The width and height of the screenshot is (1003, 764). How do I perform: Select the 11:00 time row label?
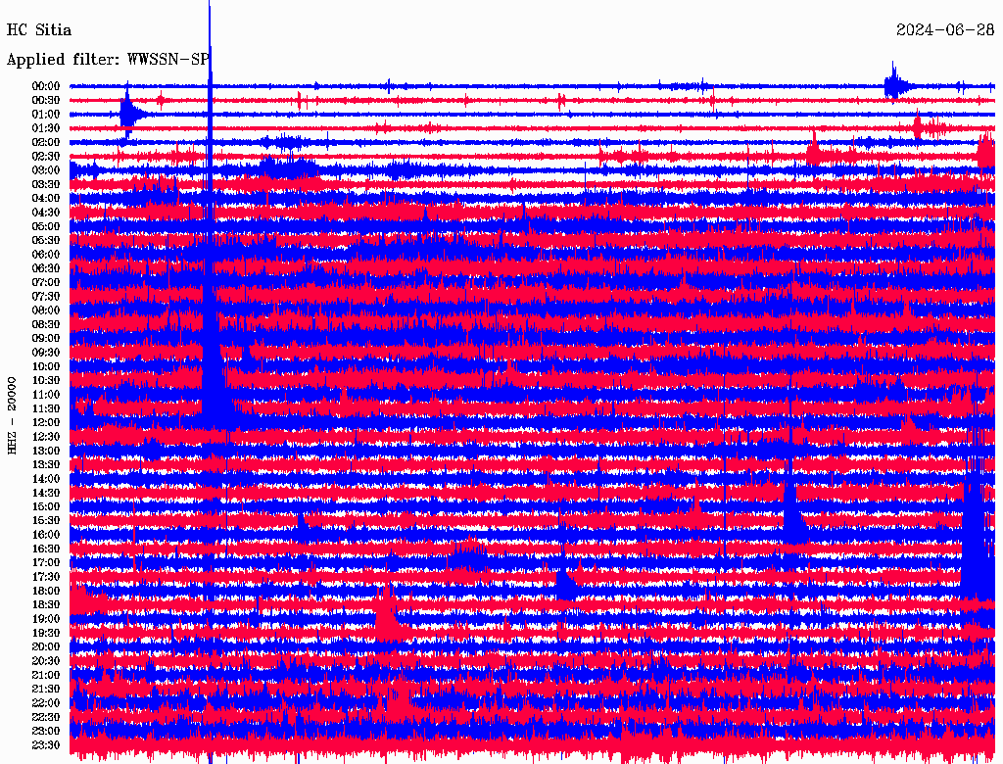[x=46, y=395]
